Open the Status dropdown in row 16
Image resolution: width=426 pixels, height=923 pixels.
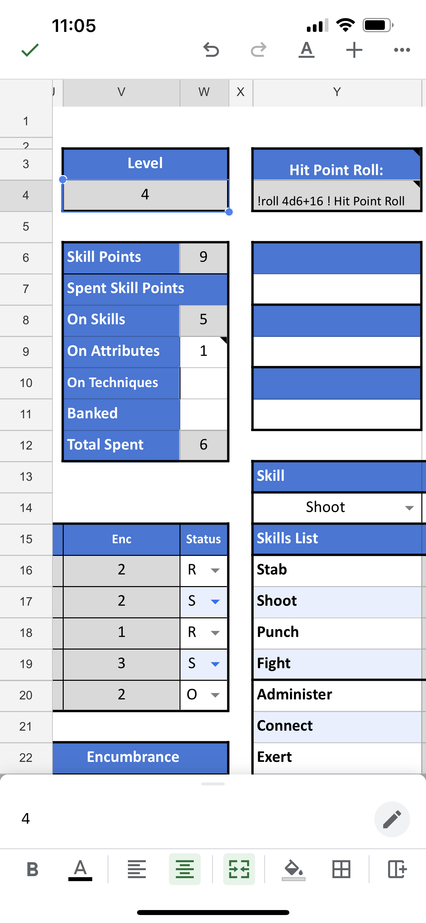point(215,570)
